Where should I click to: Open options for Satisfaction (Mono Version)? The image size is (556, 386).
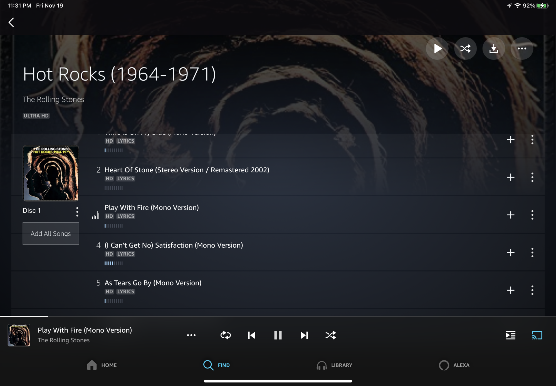pyautogui.click(x=532, y=253)
